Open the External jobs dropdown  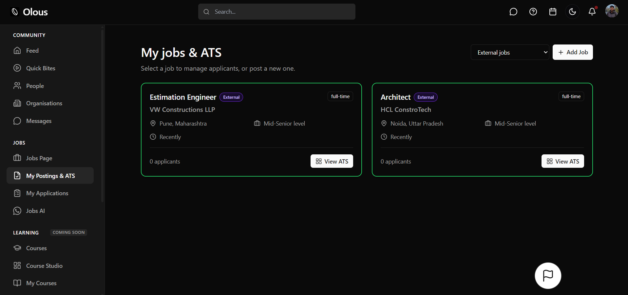pyautogui.click(x=510, y=52)
